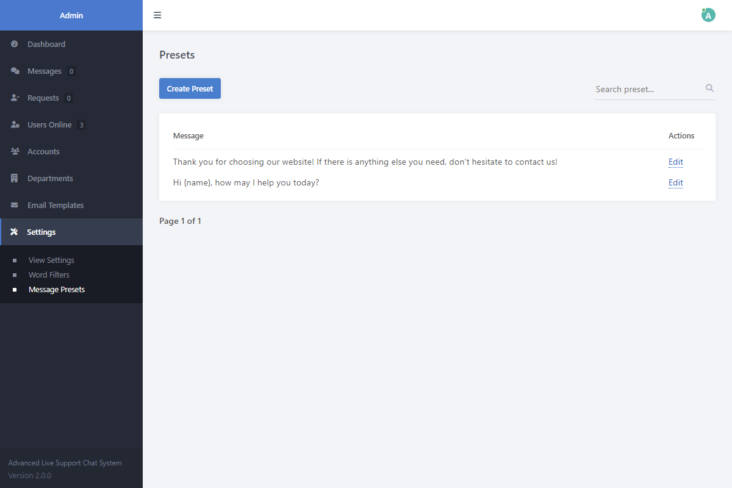The height and width of the screenshot is (488, 732).
Task: Go to Email Templates page
Action: 71,205
